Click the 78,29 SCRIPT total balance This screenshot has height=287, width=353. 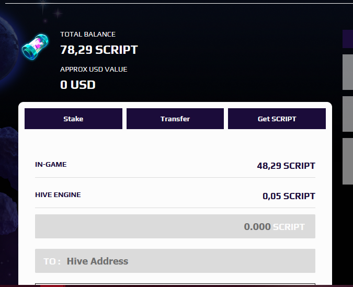pyautogui.click(x=99, y=50)
